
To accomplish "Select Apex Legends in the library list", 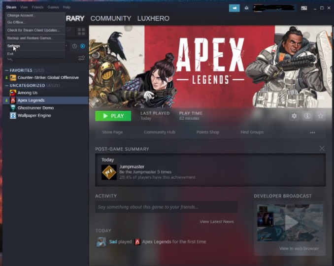I will point(46,100).
